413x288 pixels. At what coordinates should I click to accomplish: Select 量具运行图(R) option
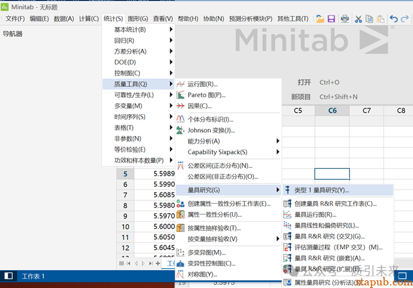pos(315,215)
